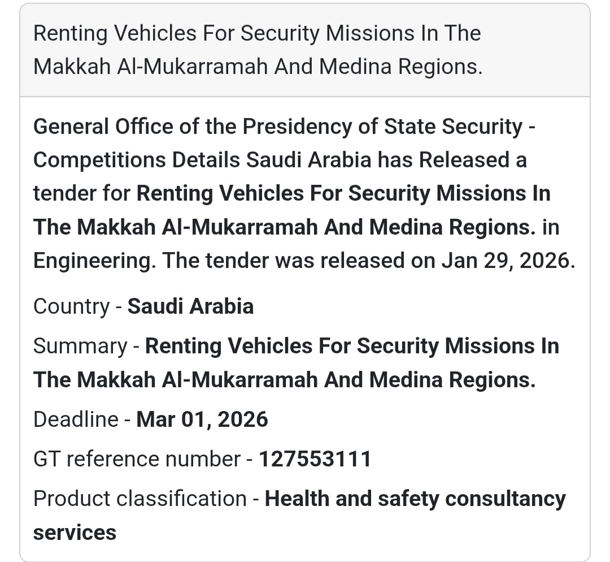Click the "Country" field label

pyautogui.click(x=71, y=306)
